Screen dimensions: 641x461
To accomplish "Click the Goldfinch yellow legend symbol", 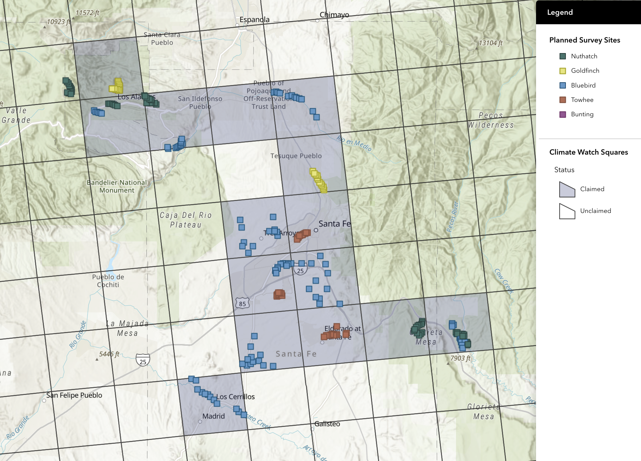I will [563, 71].
